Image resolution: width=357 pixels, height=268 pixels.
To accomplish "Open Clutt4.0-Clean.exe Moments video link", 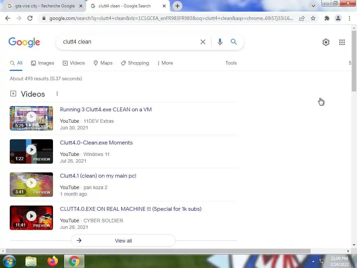I will click(96, 143).
